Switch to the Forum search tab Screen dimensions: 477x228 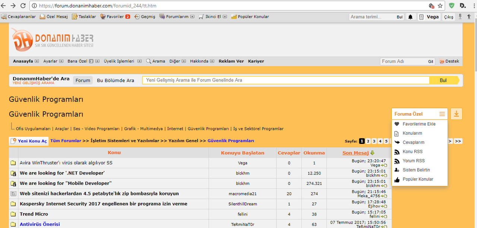coord(83,80)
